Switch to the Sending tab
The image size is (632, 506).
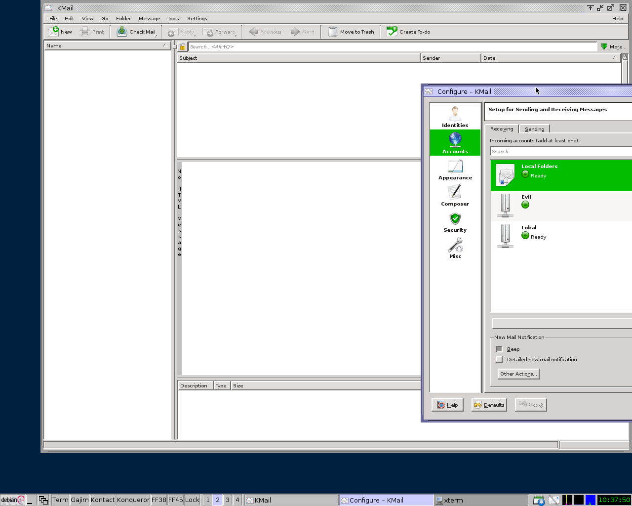coord(534,129)
